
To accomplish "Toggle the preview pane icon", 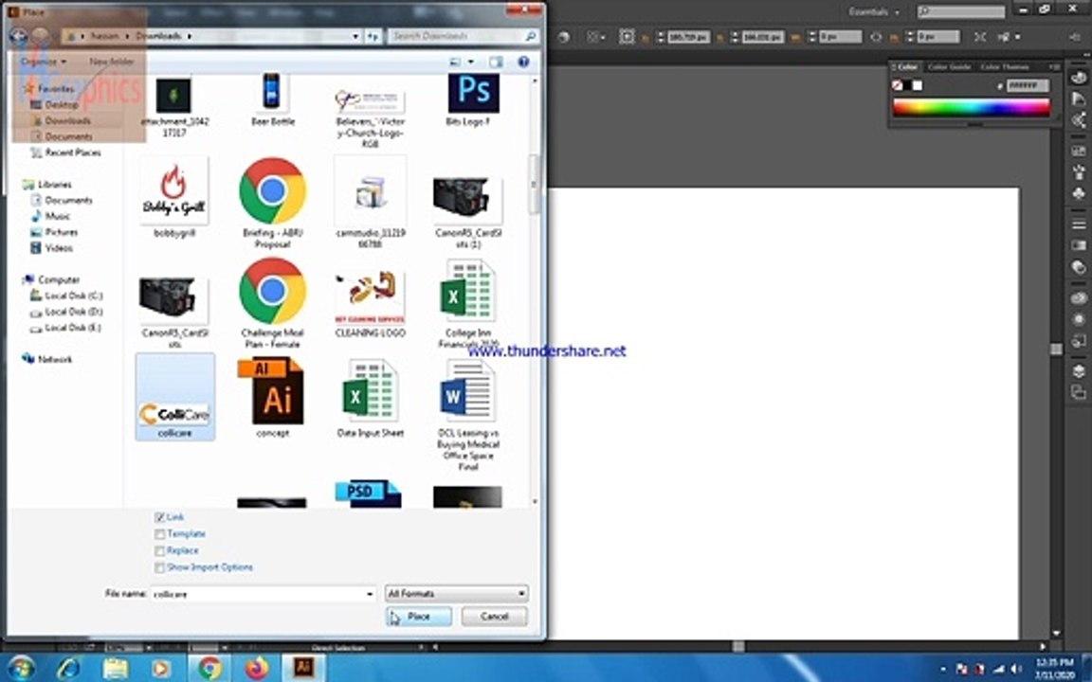I will (x=496, y=62).
